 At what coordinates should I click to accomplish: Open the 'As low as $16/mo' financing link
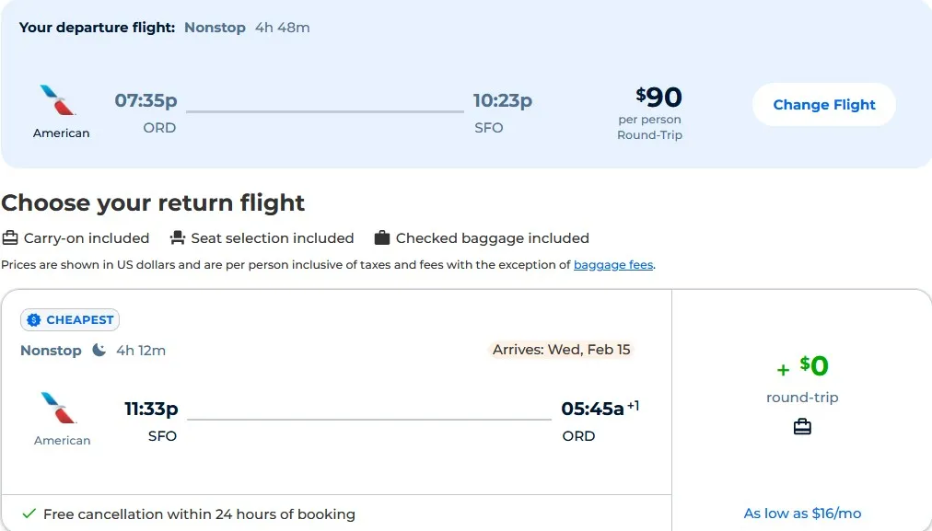point(801,513)
